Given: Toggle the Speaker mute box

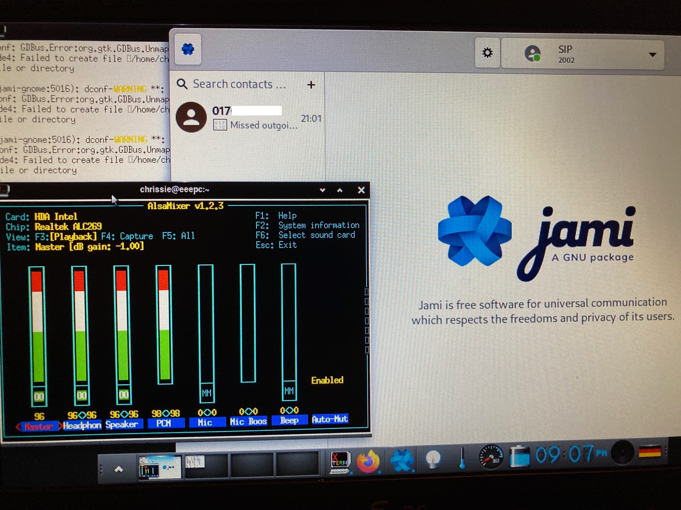Looking at the screenshot, I should point(124,395).
